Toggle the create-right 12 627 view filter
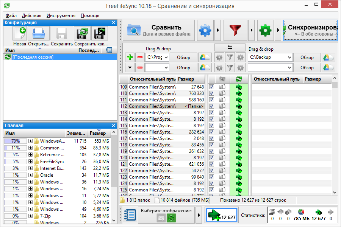This screenshot has height=227, width=341. 222,215
